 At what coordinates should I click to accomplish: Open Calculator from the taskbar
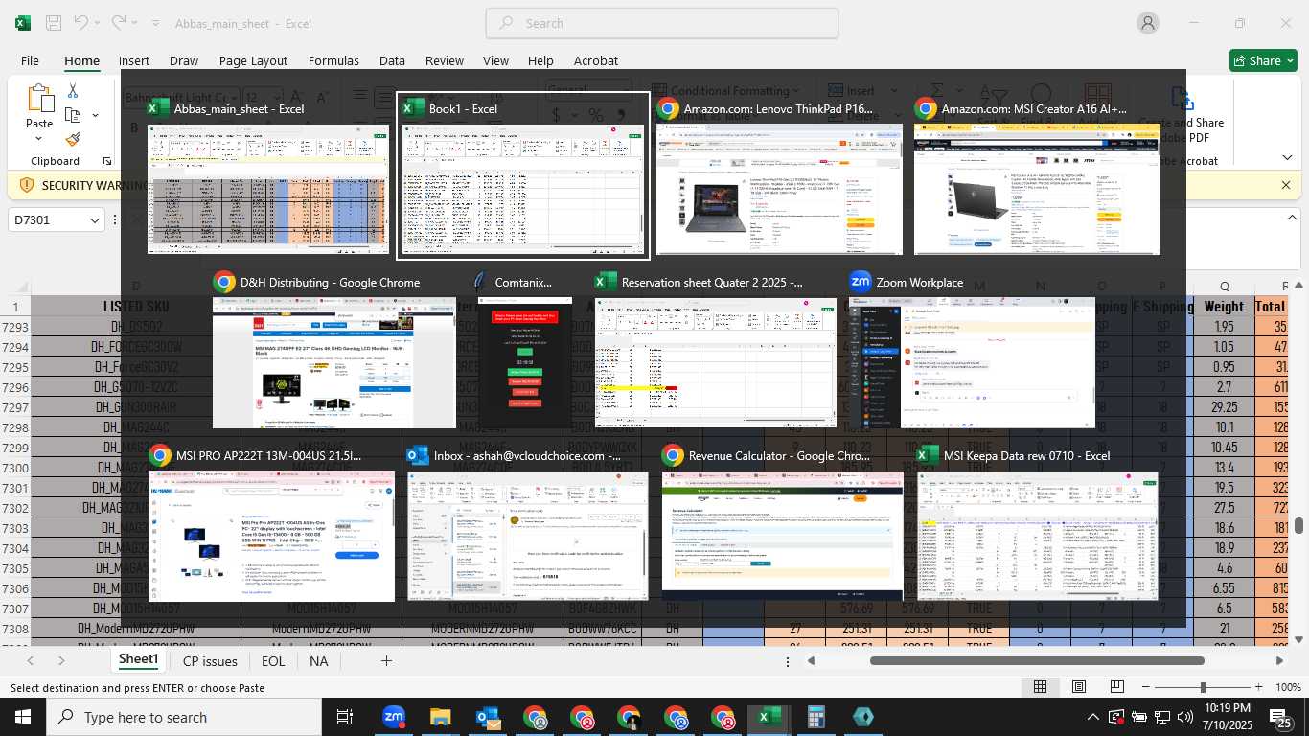(x=816, y=717)
